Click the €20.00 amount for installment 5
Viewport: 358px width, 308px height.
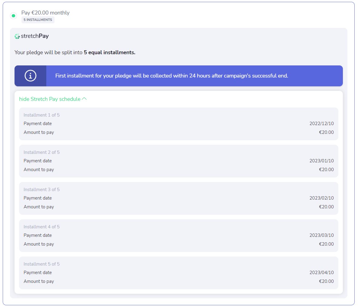[x=326, y=281]
